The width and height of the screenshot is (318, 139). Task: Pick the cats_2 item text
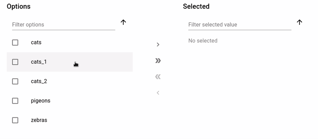(x=39, y=81)
